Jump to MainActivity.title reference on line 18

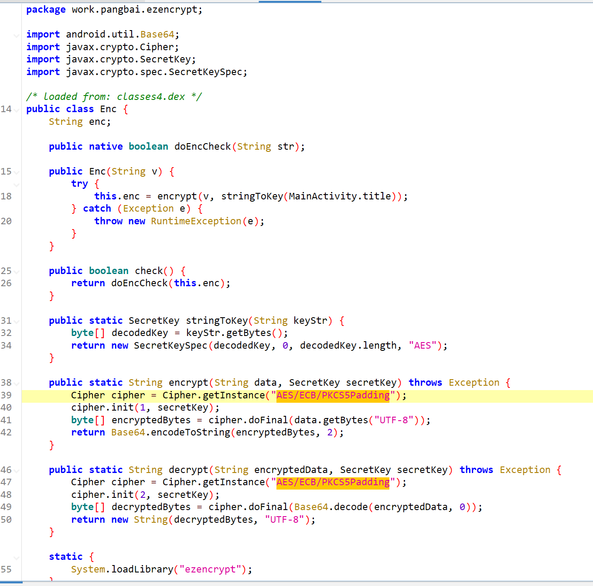point(340,196)
